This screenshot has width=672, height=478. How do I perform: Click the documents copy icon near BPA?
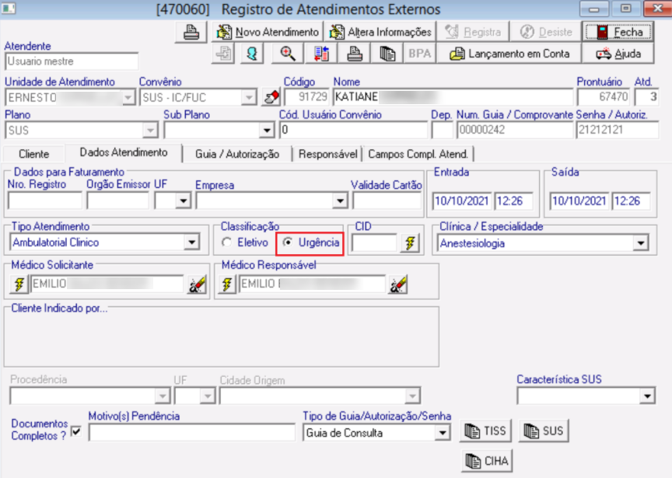coord(387,54)
